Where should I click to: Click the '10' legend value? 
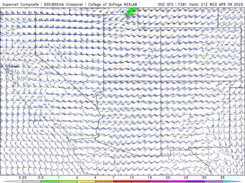[x=132, y=178]
